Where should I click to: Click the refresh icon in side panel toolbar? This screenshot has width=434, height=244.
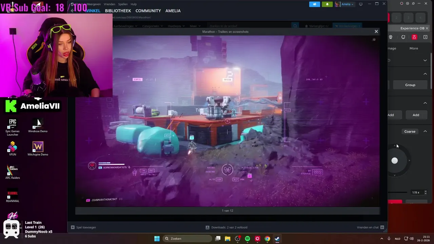coord(403,37)
